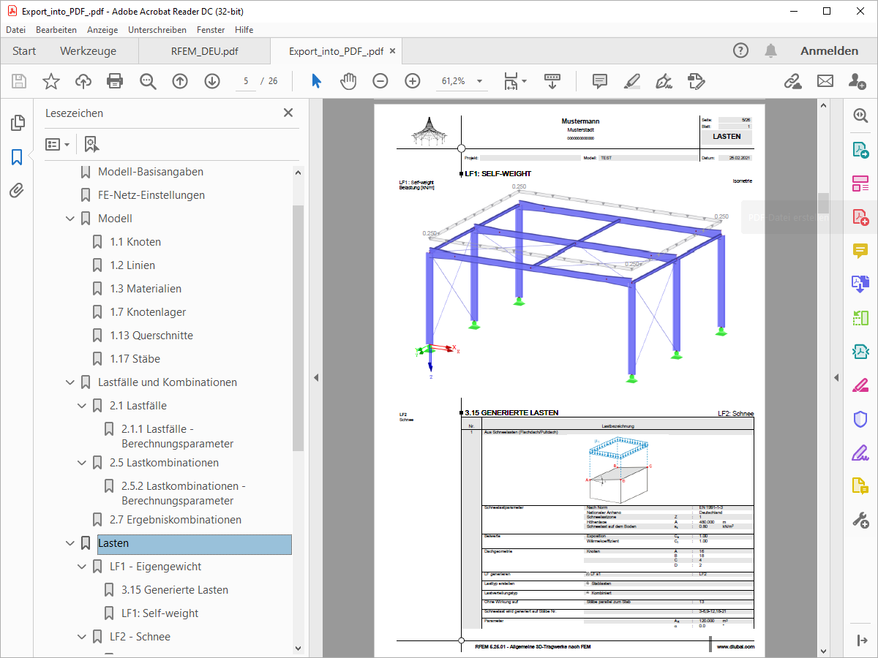Screen dimensions: 878x658
Task: Open the find text magnifier
Action: click(x=149, y=81)
